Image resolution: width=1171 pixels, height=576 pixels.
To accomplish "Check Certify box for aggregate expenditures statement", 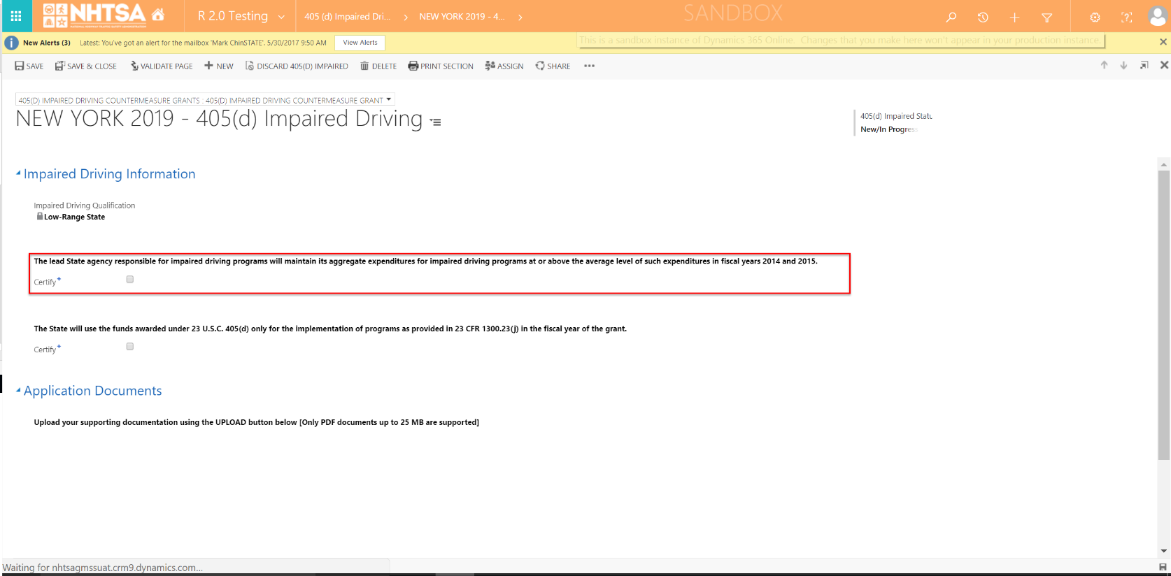I will pos(130,280).
